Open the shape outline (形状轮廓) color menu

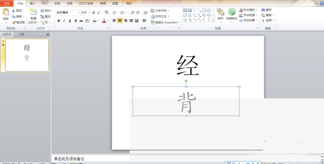coord(249,15)
